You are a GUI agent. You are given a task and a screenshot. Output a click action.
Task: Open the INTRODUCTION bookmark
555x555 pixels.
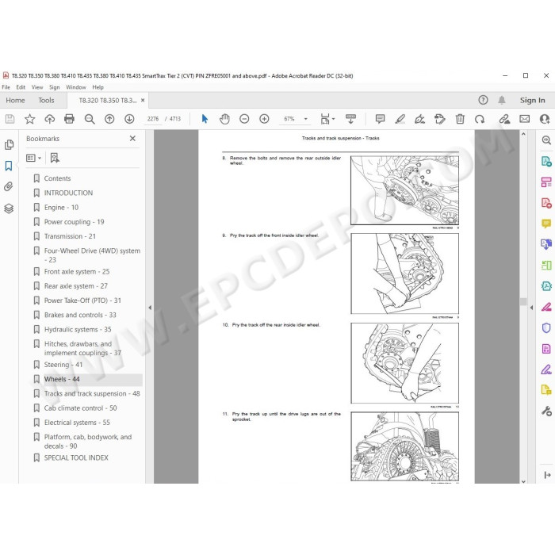68,193
